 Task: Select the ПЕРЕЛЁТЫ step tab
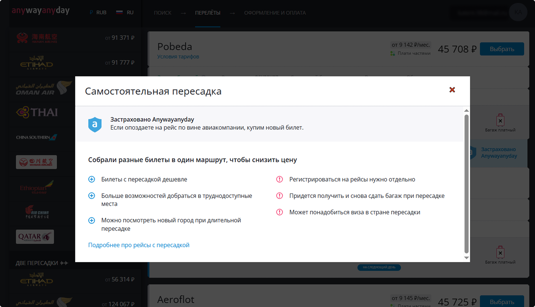point(208,13)
